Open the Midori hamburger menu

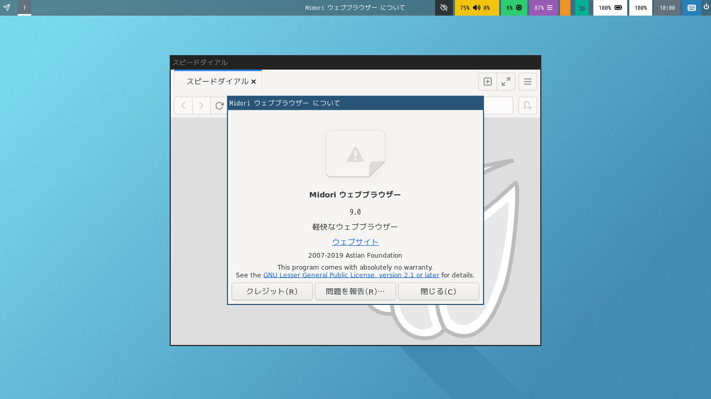tap(528, 82)
